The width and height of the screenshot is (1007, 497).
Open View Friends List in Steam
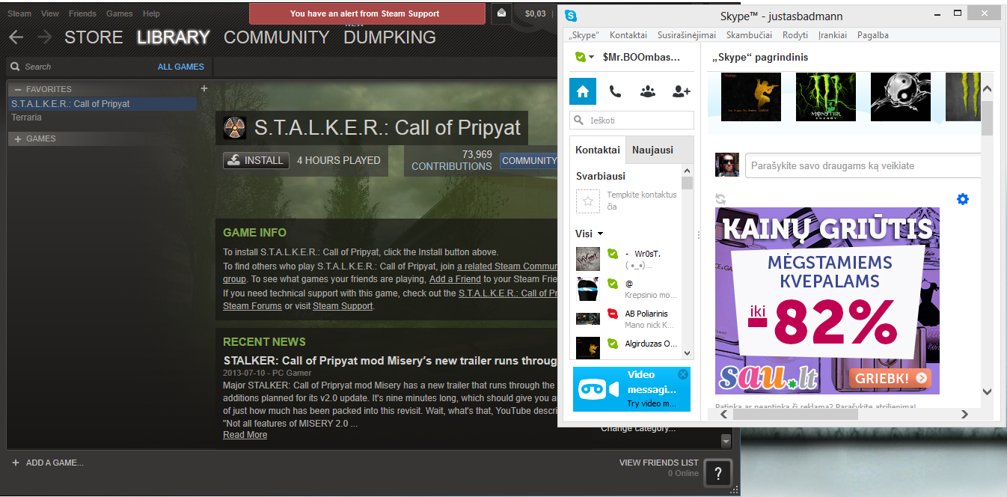659,463
